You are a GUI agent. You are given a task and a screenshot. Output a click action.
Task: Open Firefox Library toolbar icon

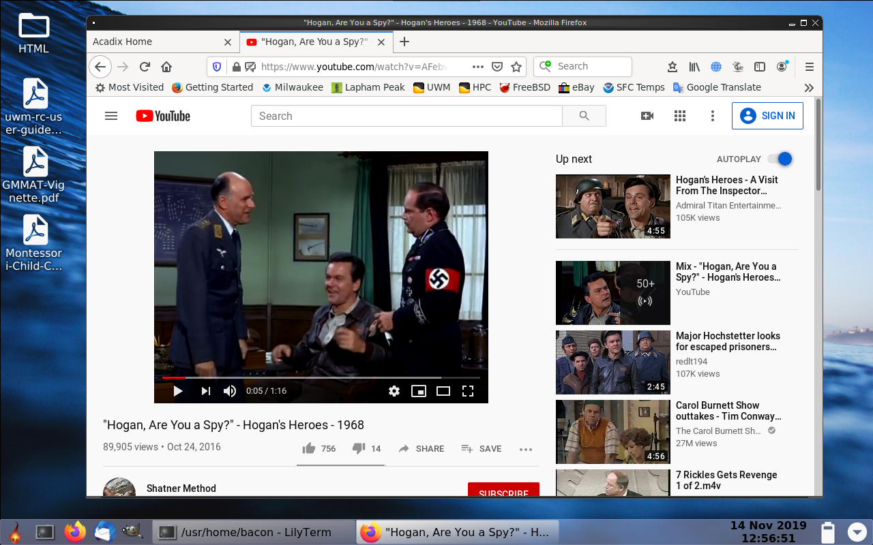click(x=694, y=67)
